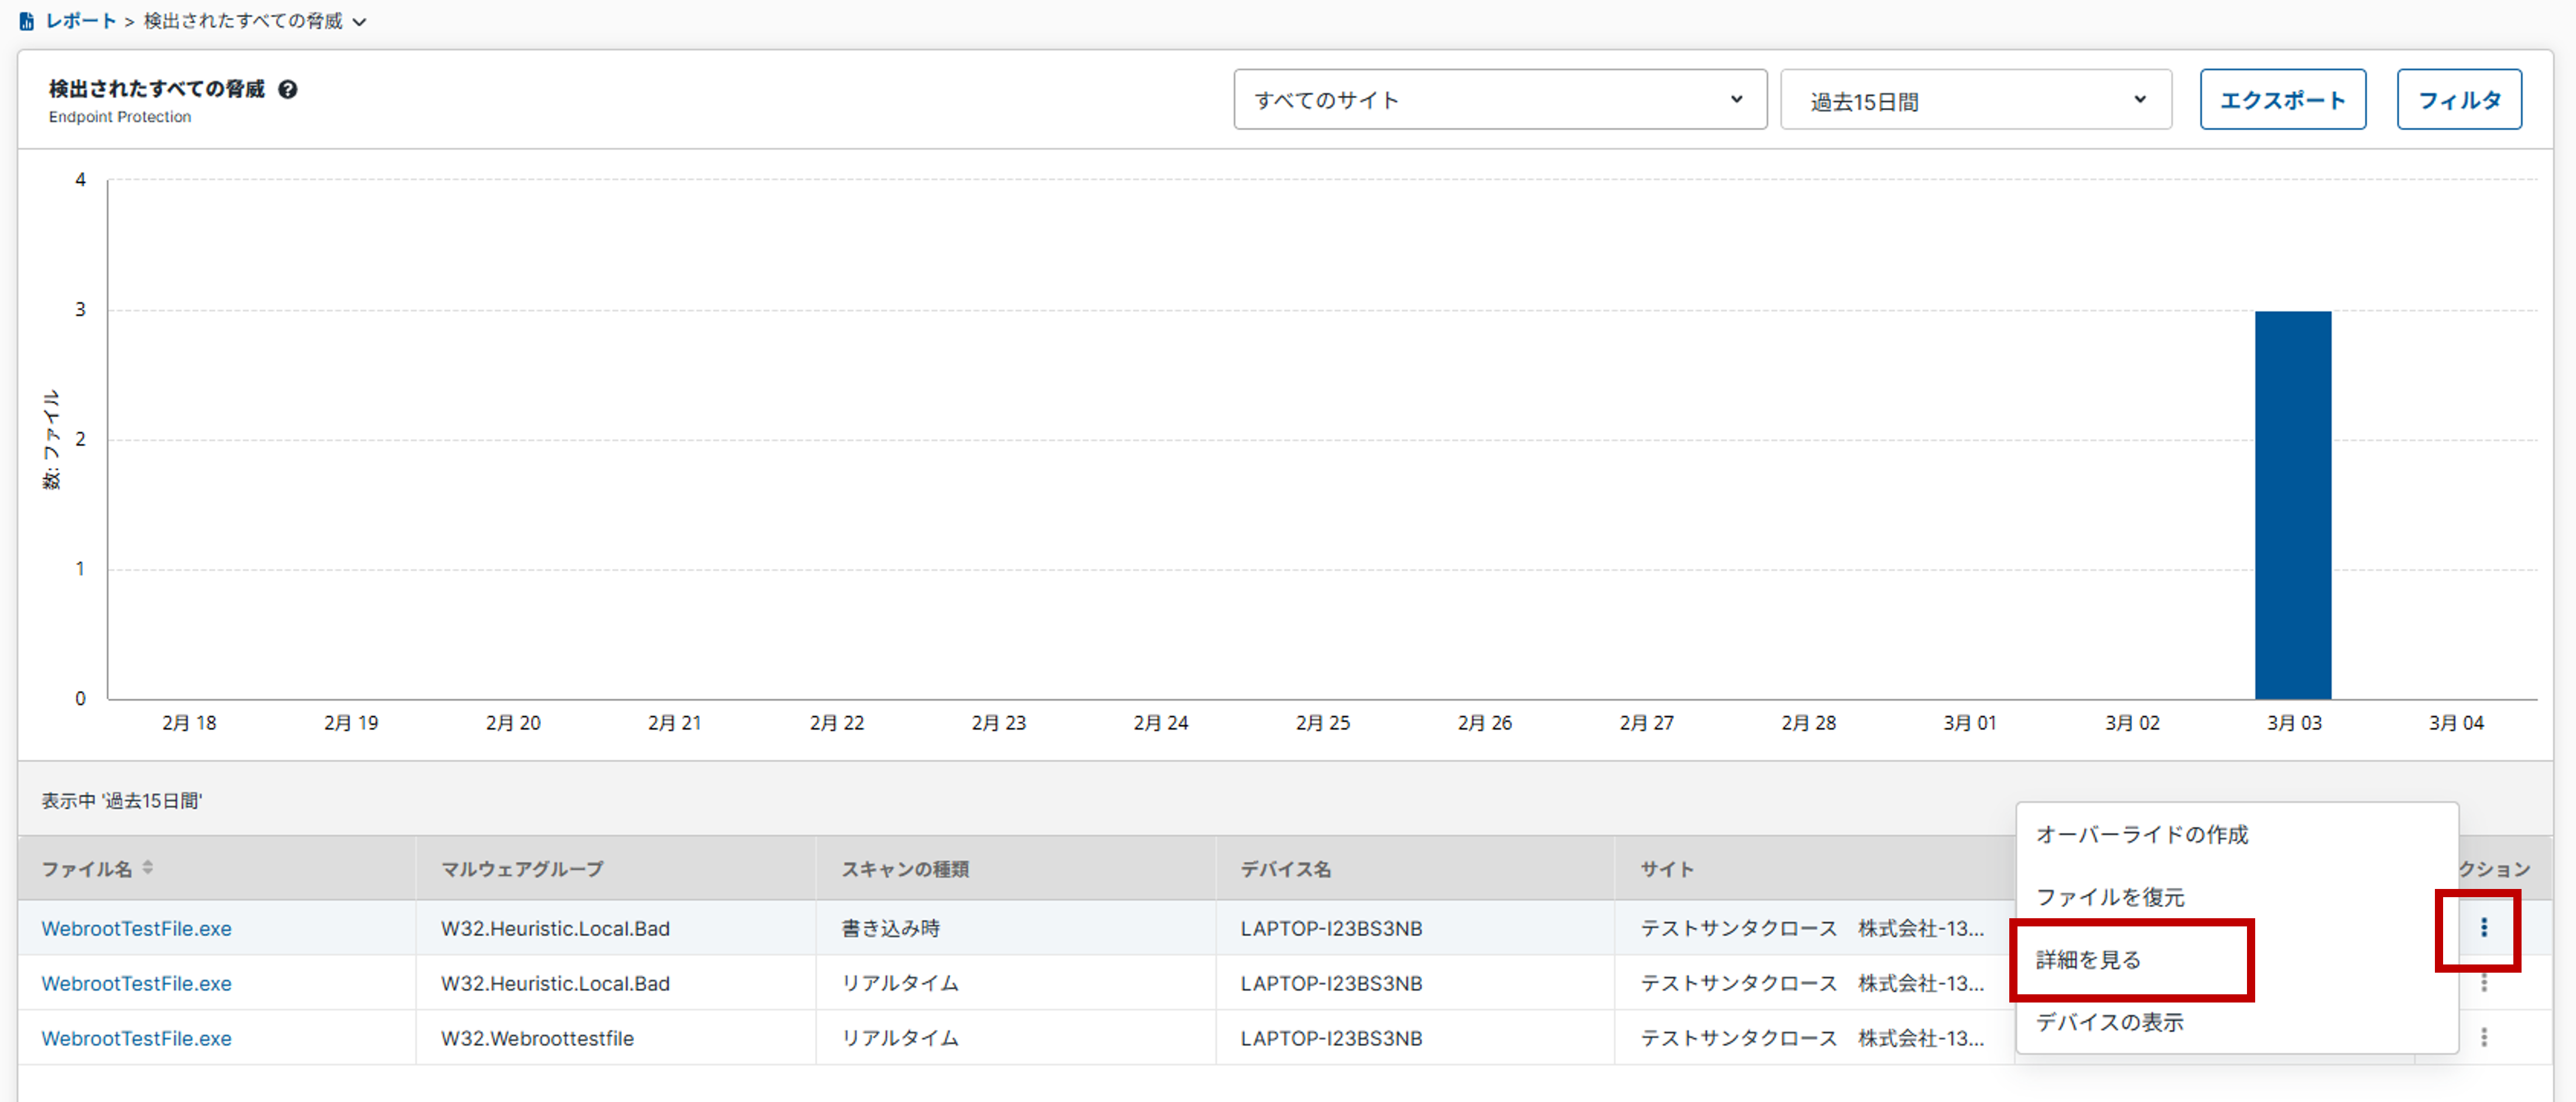Image resolution: width=2576 pixels, height=1102 pixels.
Task: Click the レポート breadcrumb link
Action: [81, 21]
